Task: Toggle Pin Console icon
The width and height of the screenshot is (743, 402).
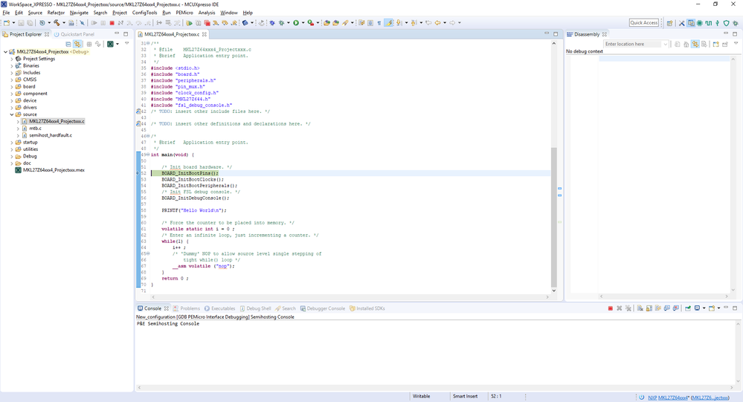Action: tap(688, 308)
